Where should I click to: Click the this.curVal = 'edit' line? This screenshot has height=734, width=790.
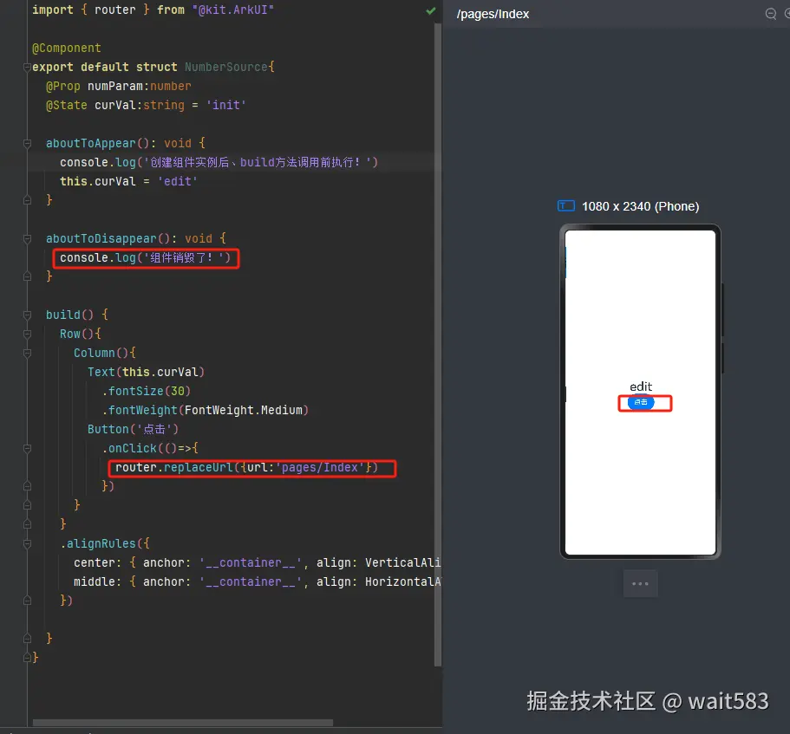[129, 181]
